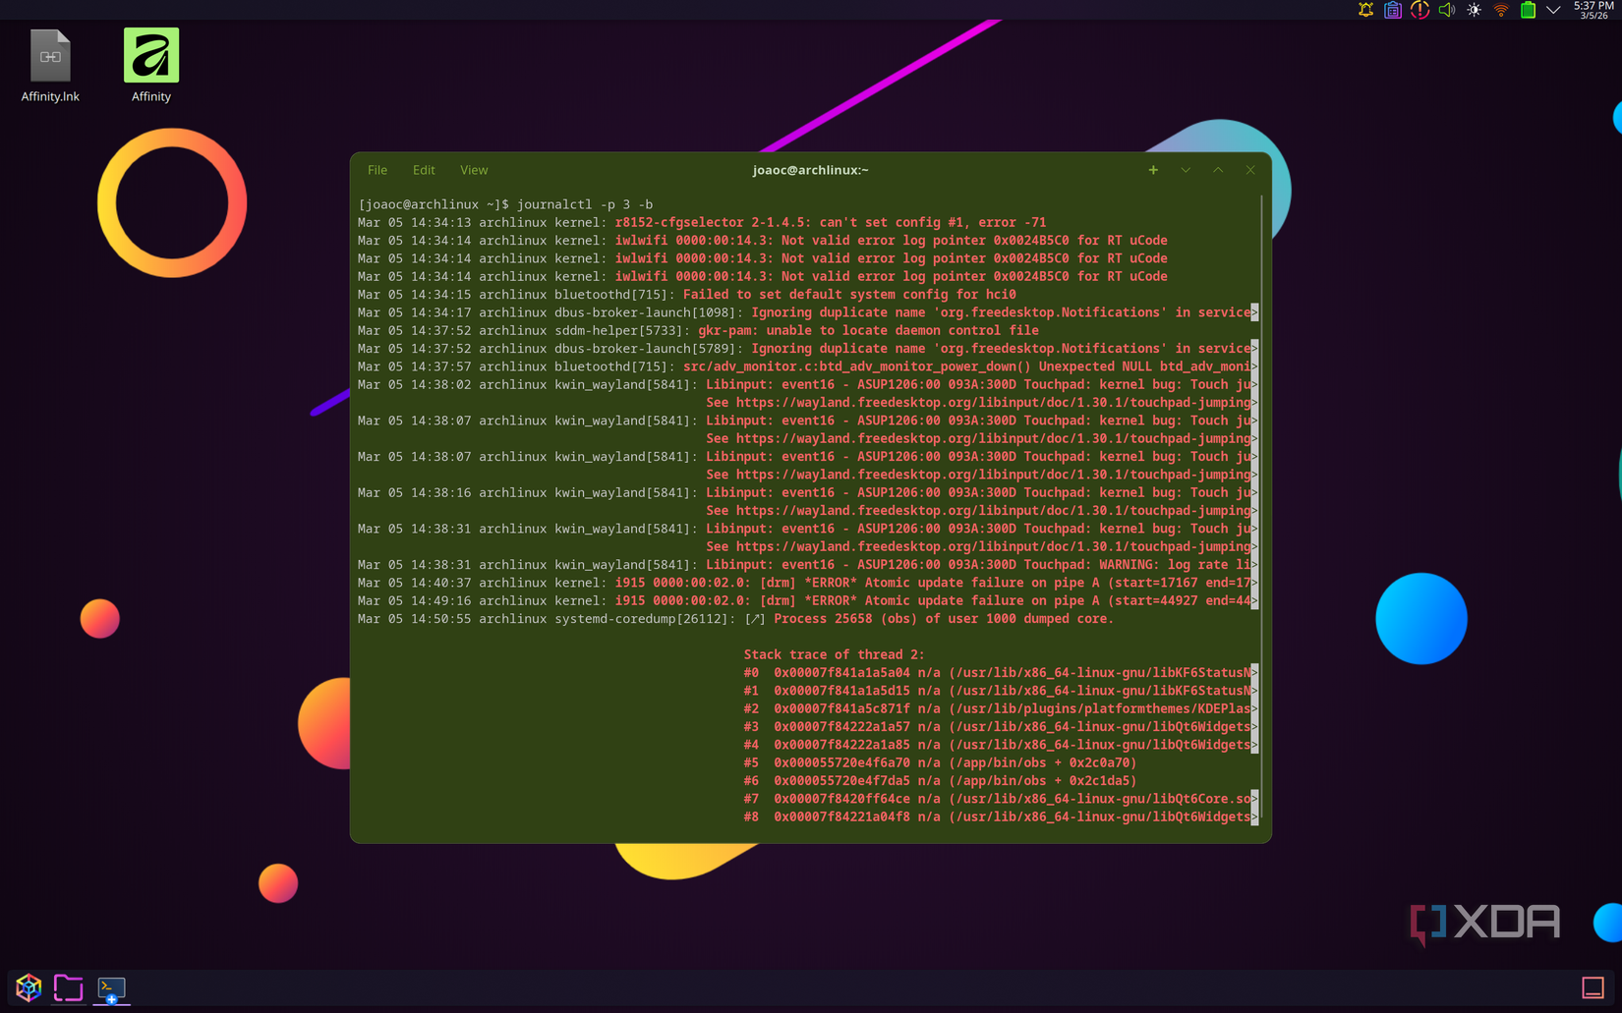Collapse the terminal with the up chevron
The width and height of the screenshot is (1622, 1013).
[x=1218, y=170]
